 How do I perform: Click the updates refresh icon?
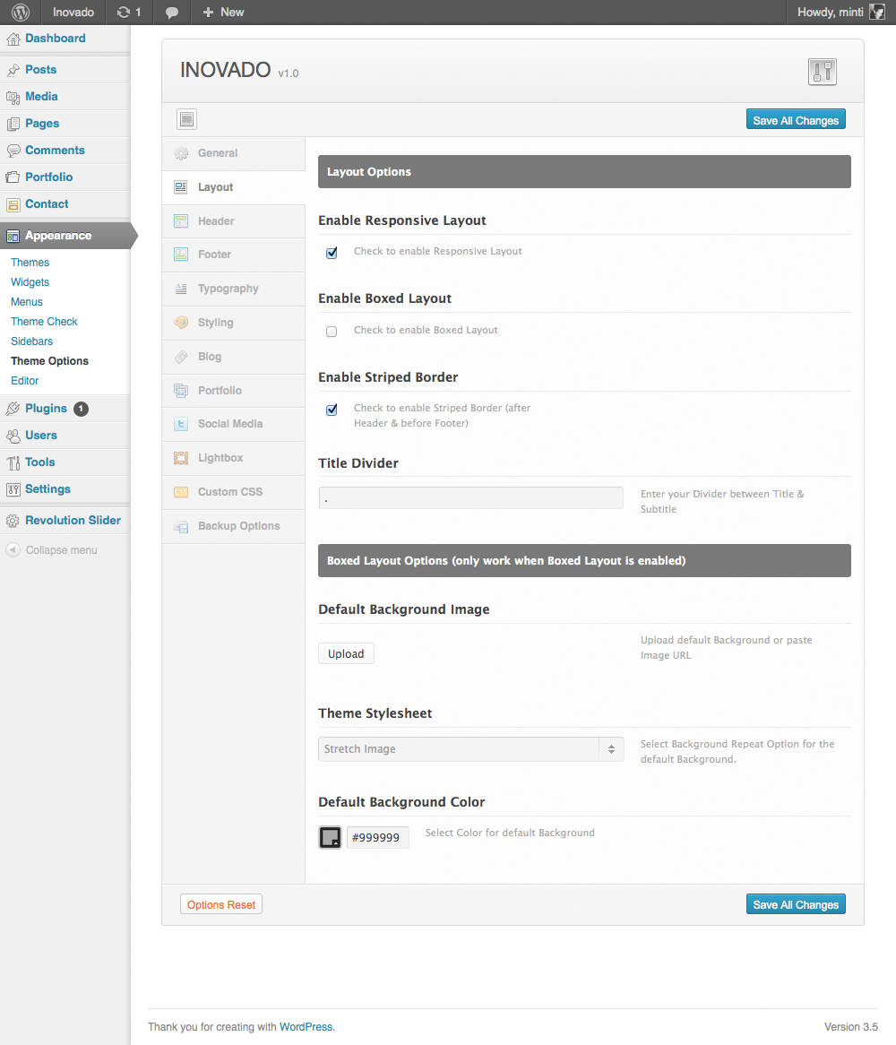coord(124,13)
